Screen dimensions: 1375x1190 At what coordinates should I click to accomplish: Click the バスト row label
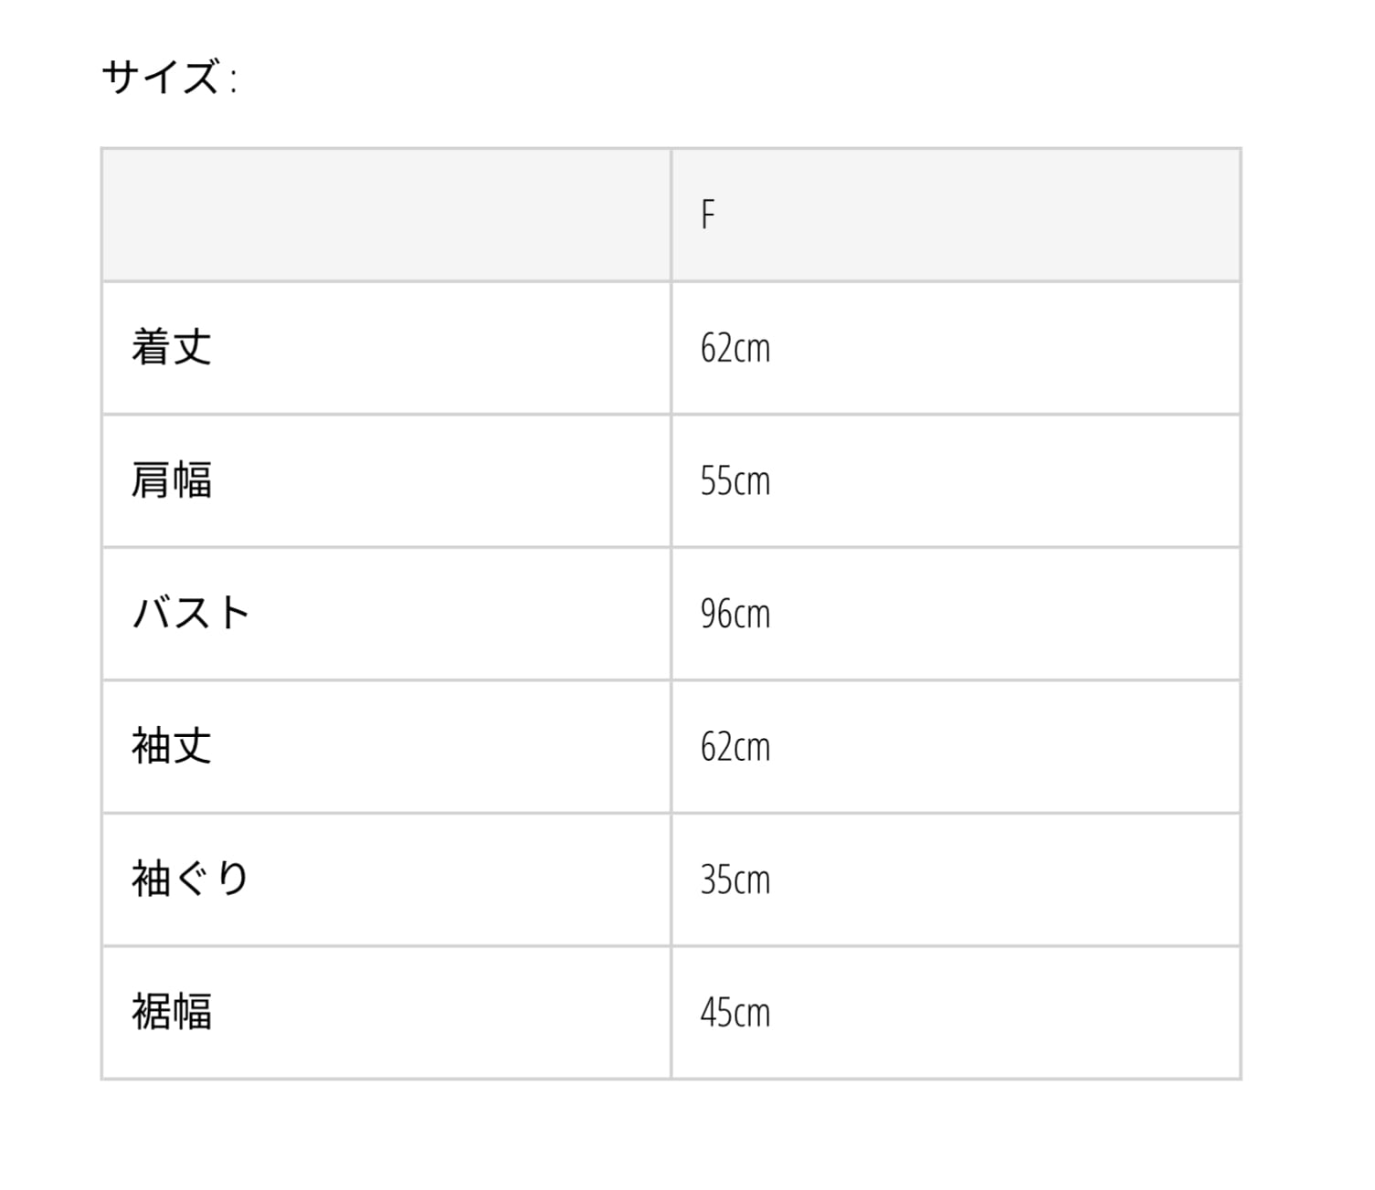click(x=191, y=614)
